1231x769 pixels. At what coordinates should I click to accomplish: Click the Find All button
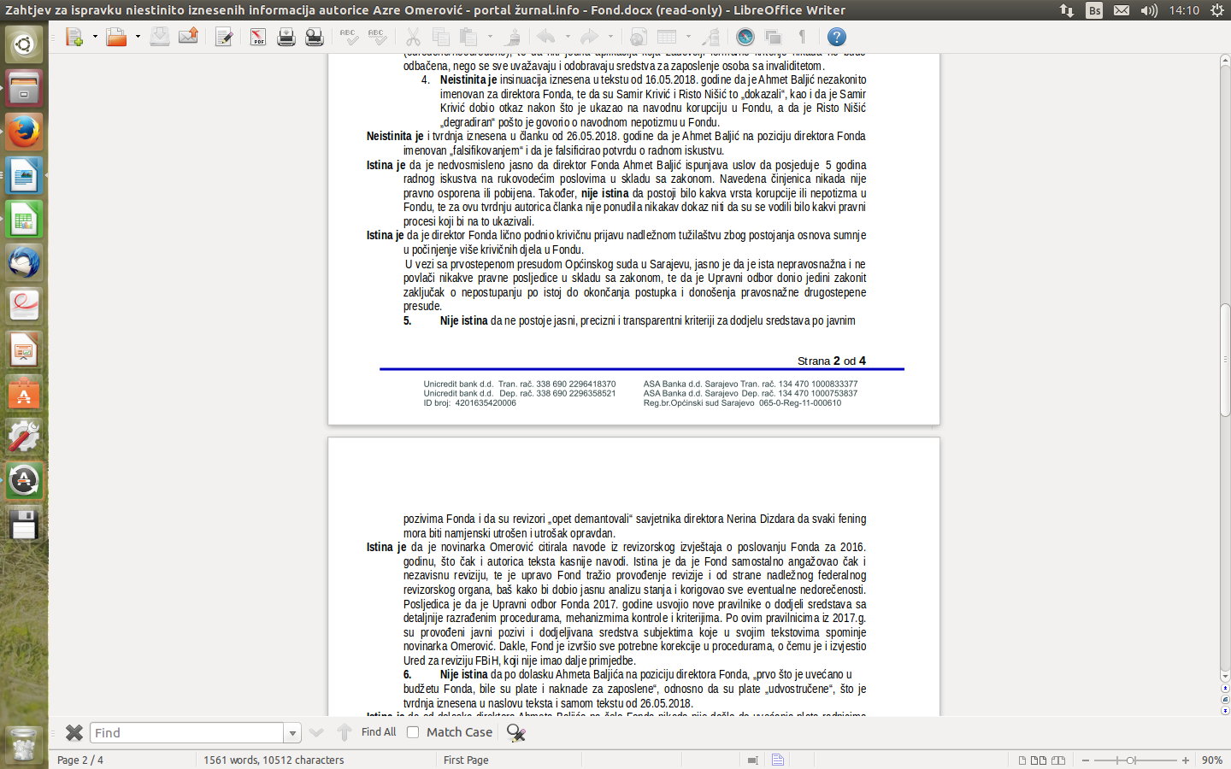click(379, 732)
